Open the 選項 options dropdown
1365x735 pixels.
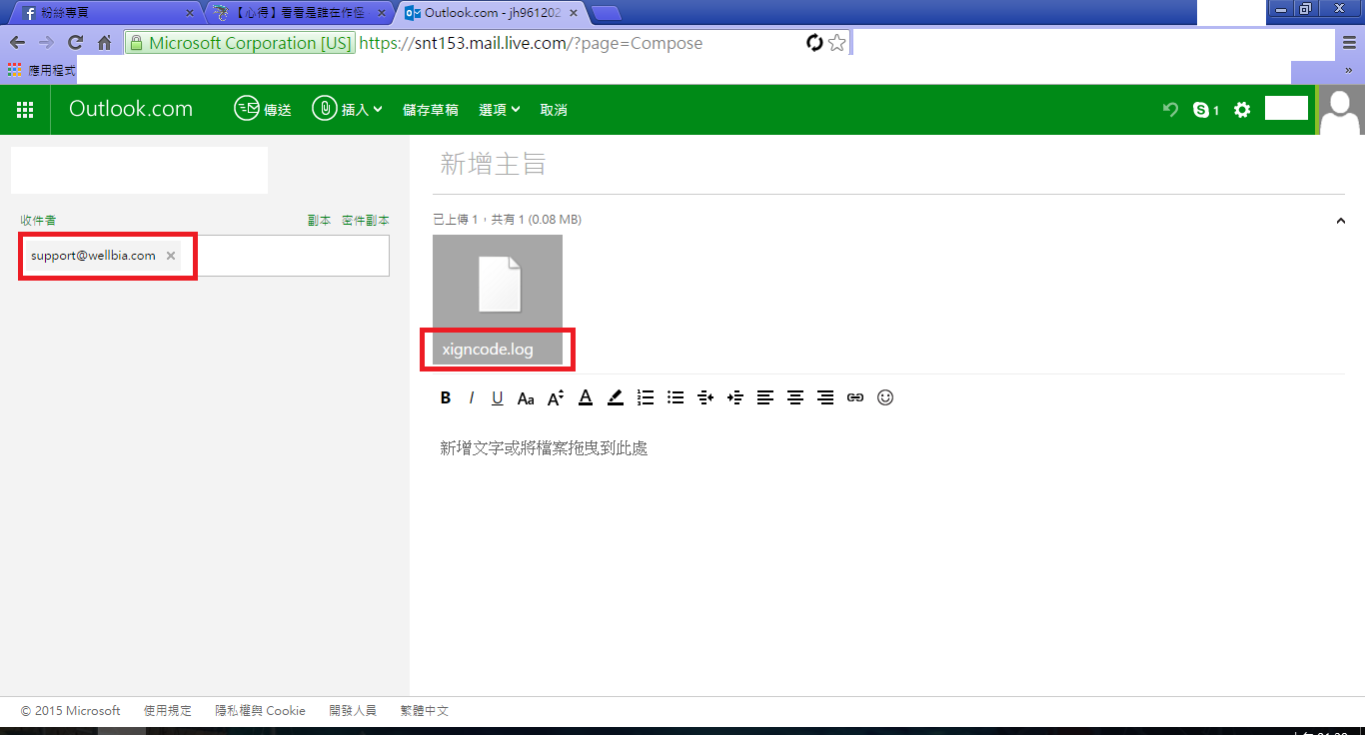coord(499,109)
